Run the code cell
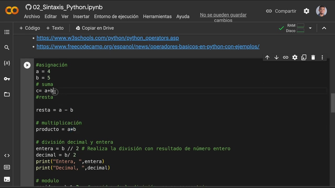Image resolution: width=335 pixels, height=188 pixels. [27, 65]
